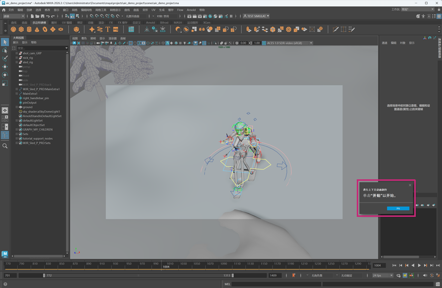Open the Arnold menu in menu bar
The image size is (442, 288).
click(191, 10)
